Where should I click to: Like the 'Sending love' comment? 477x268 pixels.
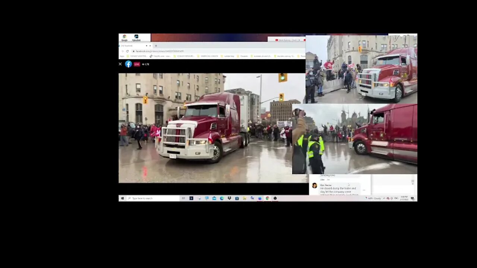click(322, 179)
